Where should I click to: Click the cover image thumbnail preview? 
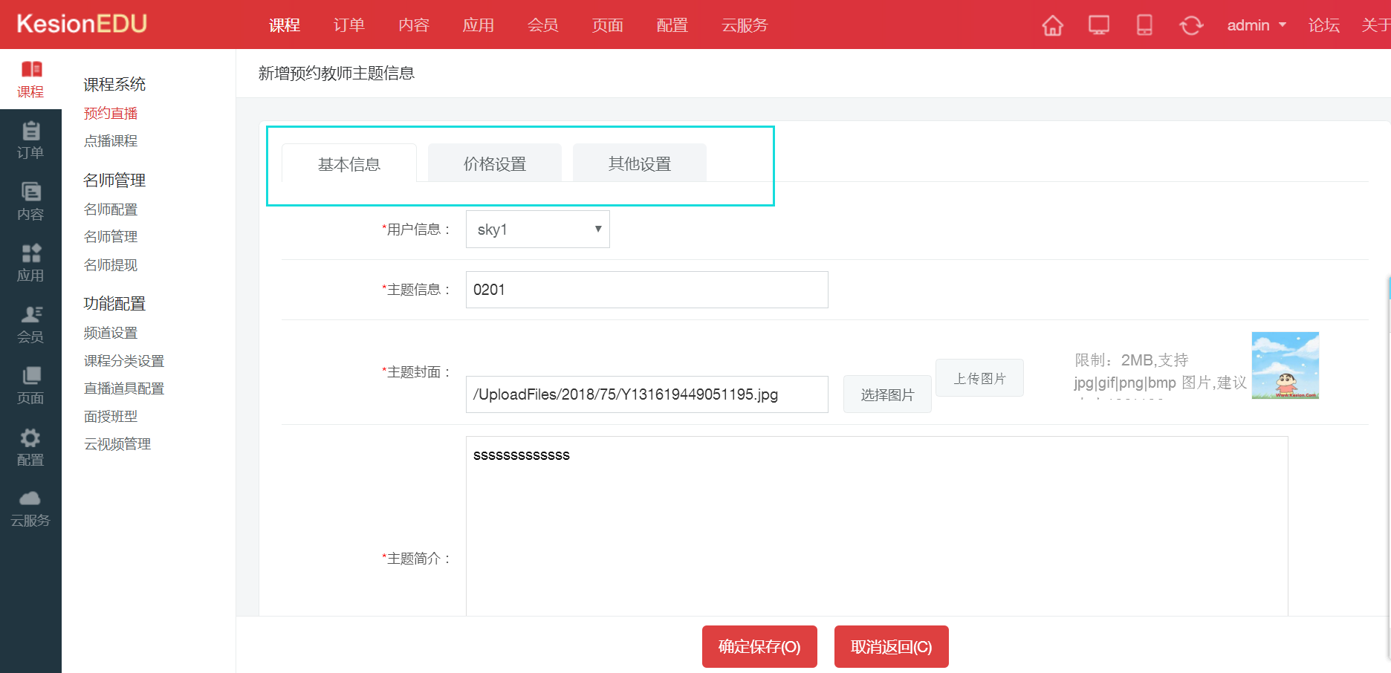(1285, 365)
